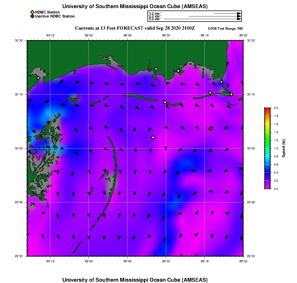Click the red Inactive NDBC Station legend diamond
This screenshot has width=297, height=283.
(x=32, y=16)
